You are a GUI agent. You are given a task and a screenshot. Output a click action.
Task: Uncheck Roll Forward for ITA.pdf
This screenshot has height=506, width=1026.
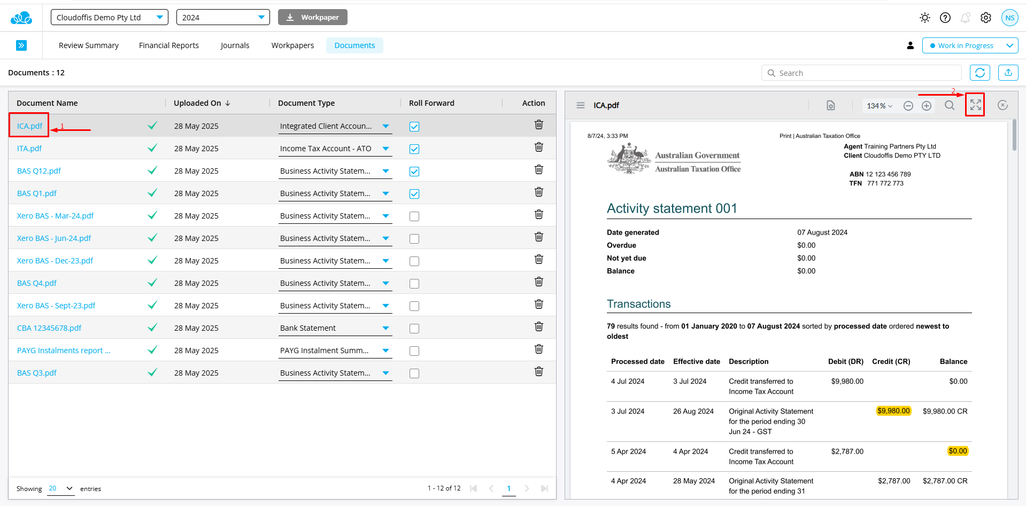tap(414, 149)
